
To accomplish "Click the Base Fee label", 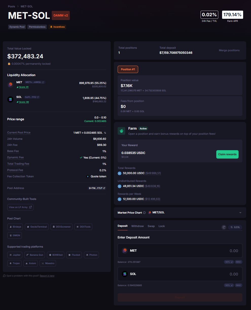I will tap(13, 151).
